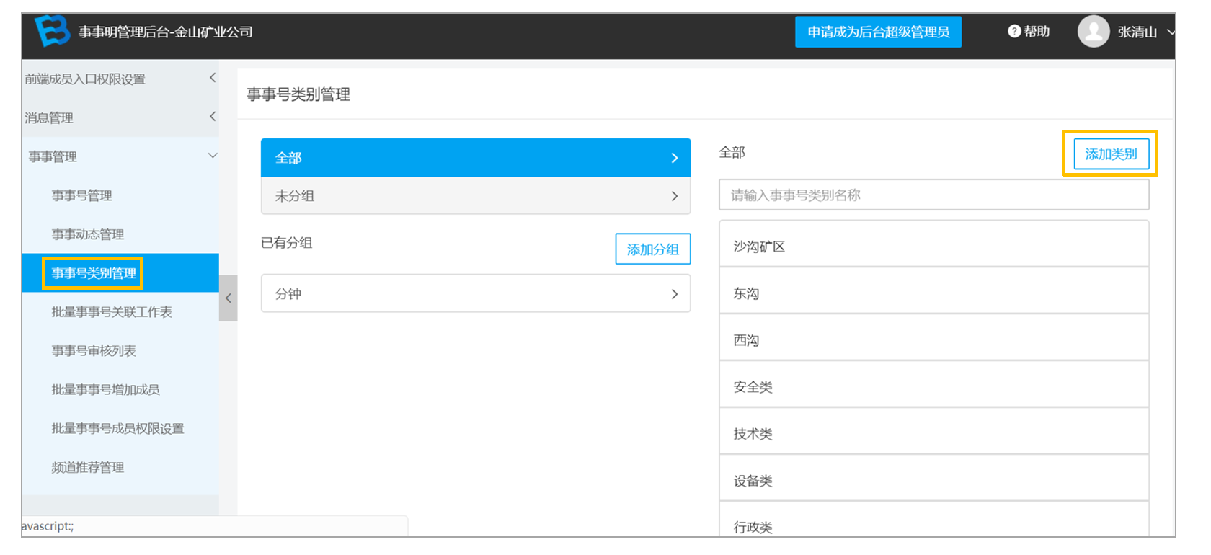Select the 全部 group row
The height and width of the screenshot is (555, 1211).
pos(476,158)
